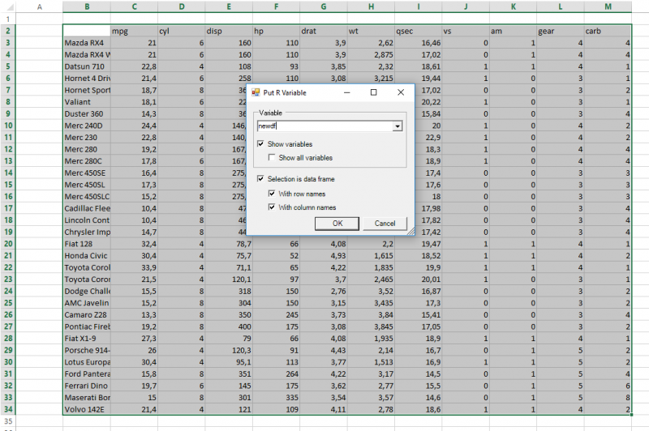Viewport: 649px width, 431px height.
Task: Select the Fiat X1-9 cell
Action: click(87, 339)
